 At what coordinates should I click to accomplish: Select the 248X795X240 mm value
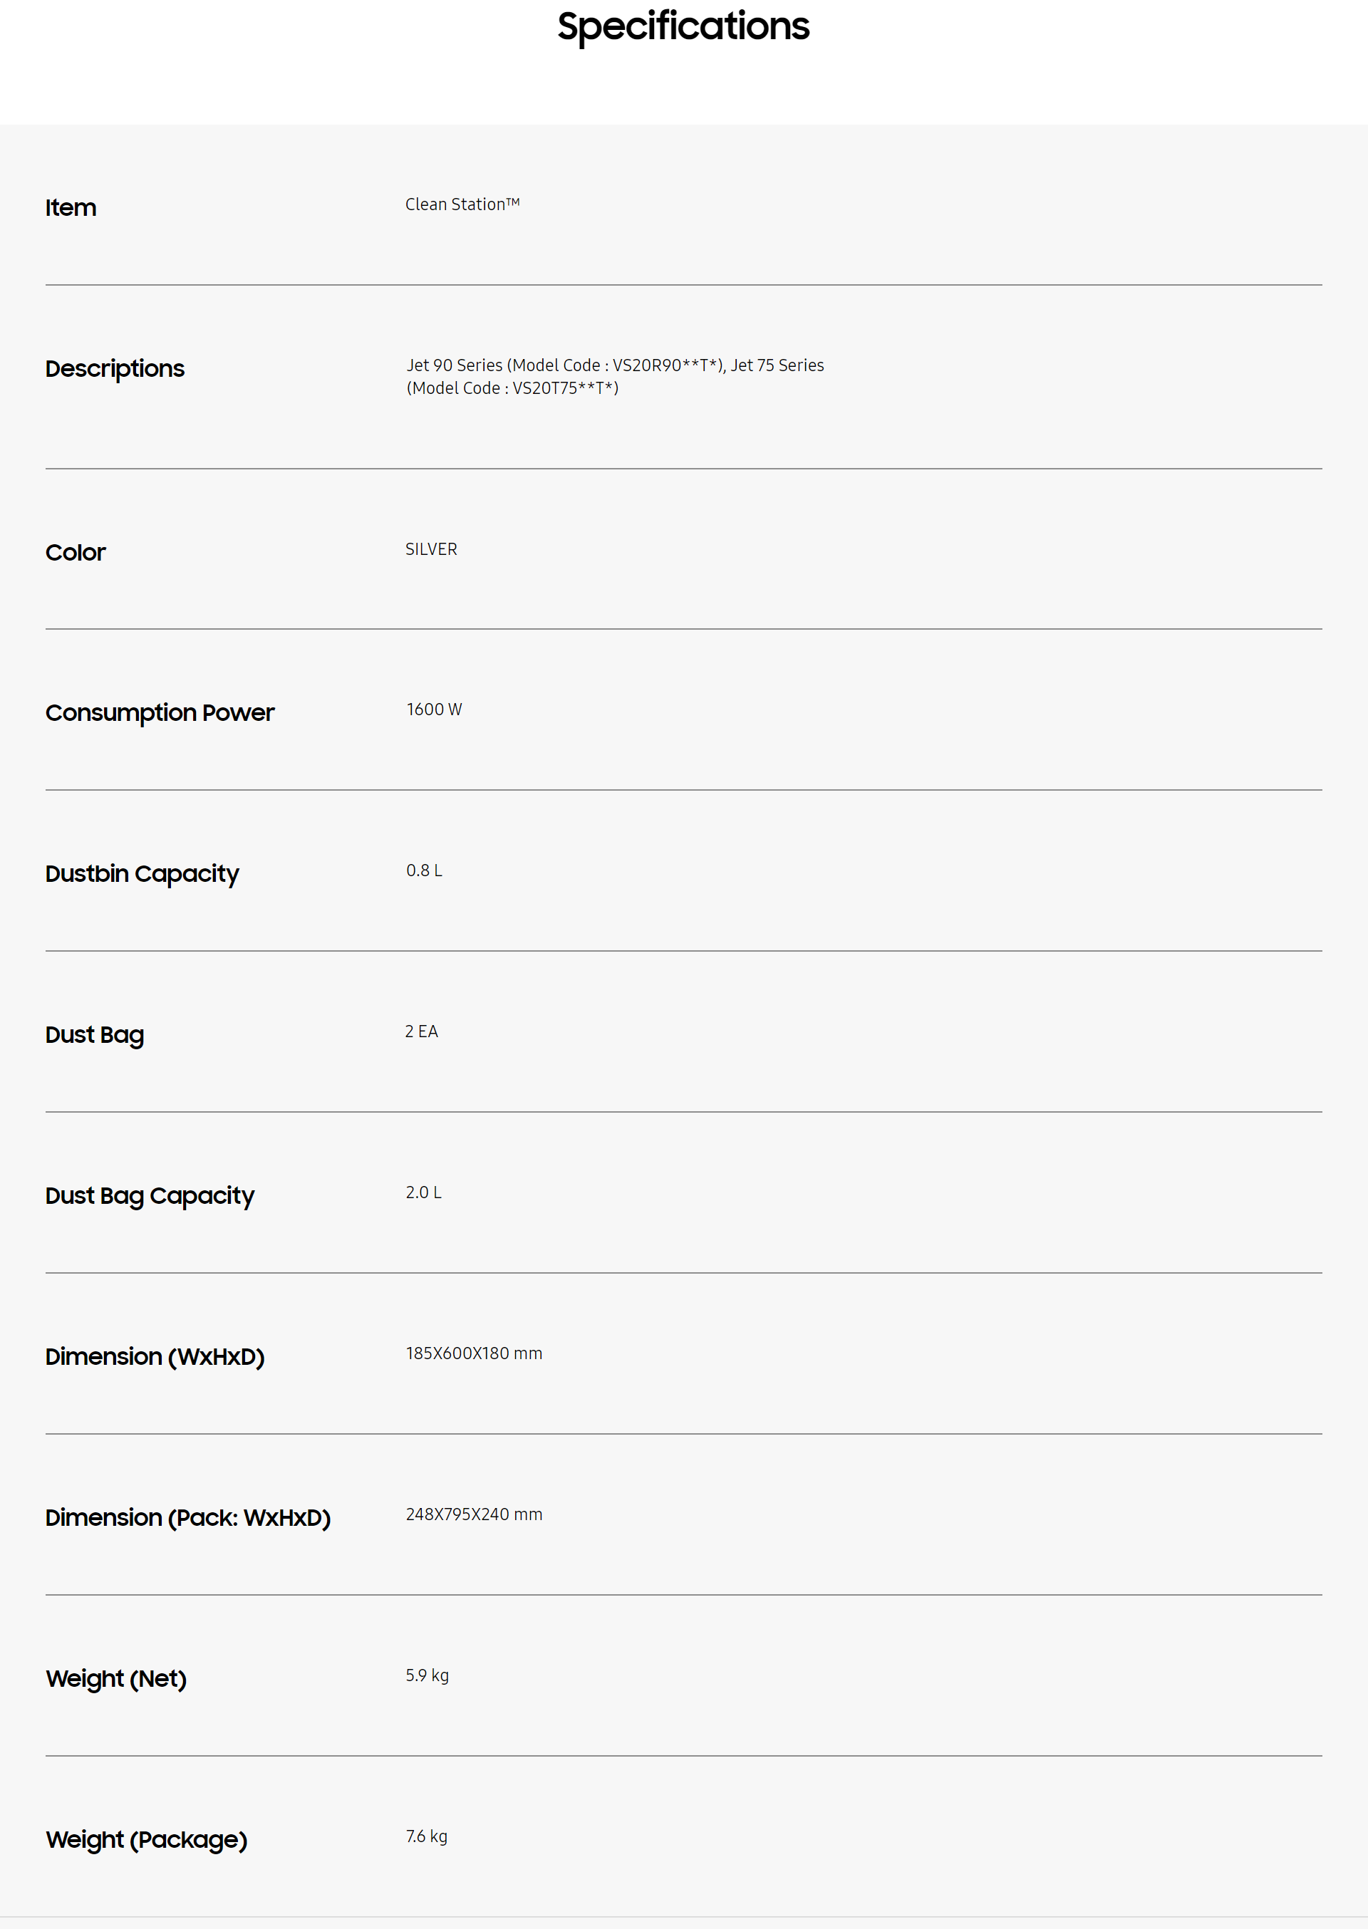point(475,1514)
